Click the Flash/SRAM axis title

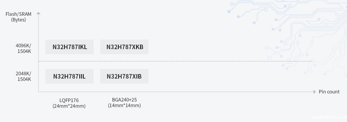pyautogui.click(x=19, y=14)
